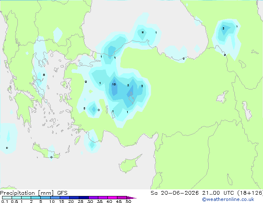Click the 0.1–0.5 mm legend color box
Viewport: 263px width, 203px height.
7,198
